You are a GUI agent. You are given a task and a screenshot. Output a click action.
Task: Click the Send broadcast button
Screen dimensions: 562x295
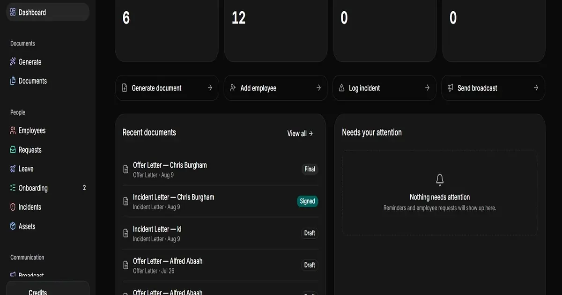pyautogui.click(x=493, y=88)
